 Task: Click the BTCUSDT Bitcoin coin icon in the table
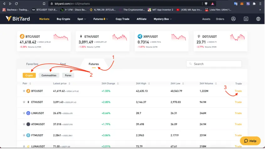coord(28,91)
